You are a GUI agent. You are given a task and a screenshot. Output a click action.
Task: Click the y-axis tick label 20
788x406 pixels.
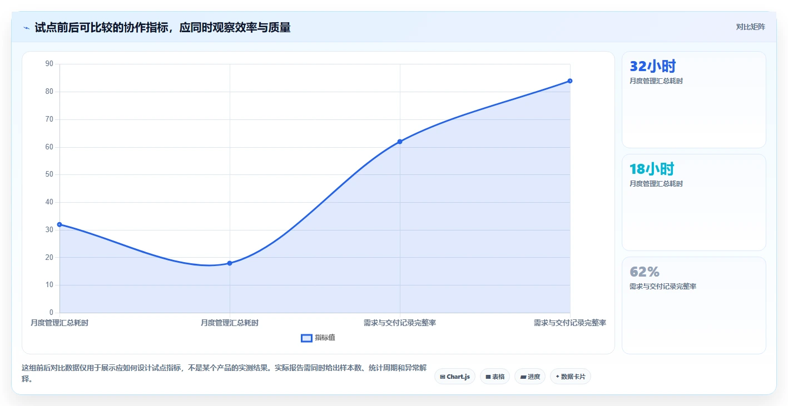pos(49,257)
